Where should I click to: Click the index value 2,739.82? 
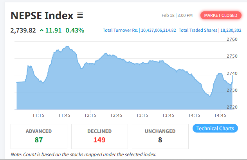point(23,30)
